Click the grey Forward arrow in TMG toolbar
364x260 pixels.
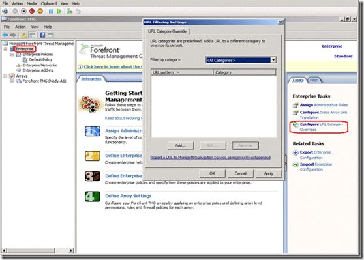pos(14,35)
